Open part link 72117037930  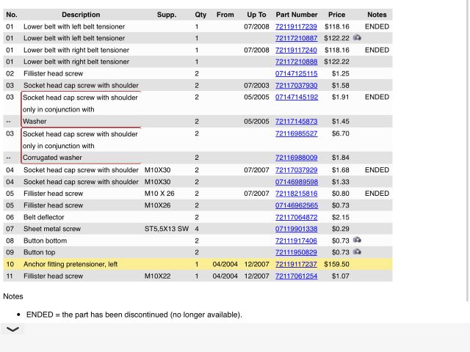[x=296, y=85]
